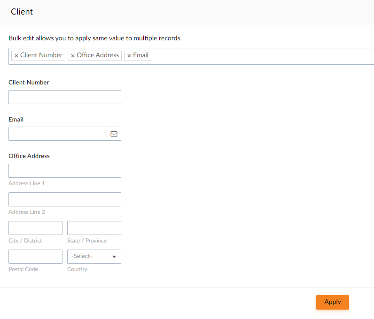Click the Client Number tag label

coord(41,55)
